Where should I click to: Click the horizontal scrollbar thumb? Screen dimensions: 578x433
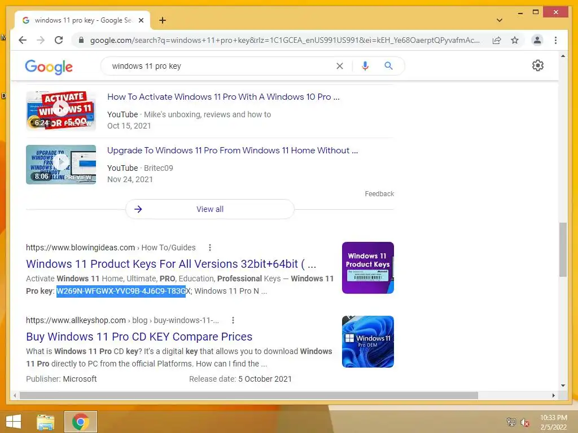pyautogui.click(x=249, y=395)
